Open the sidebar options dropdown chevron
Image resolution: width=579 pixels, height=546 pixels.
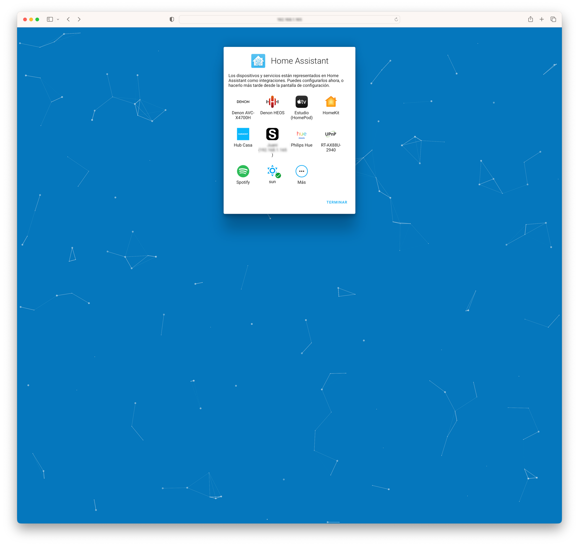[x=58, y=19]
